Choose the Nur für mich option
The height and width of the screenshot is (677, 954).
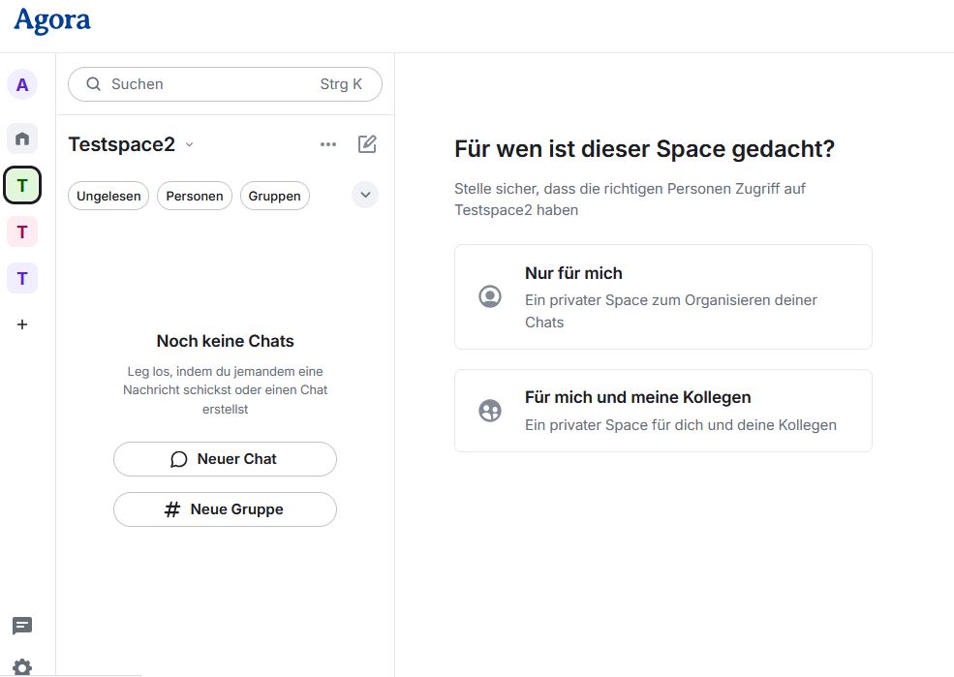(662, 296)
